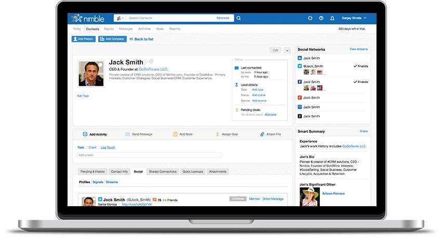The image size is (443, 241).
Task: Click the Add a task input
Action: [149, 155]
